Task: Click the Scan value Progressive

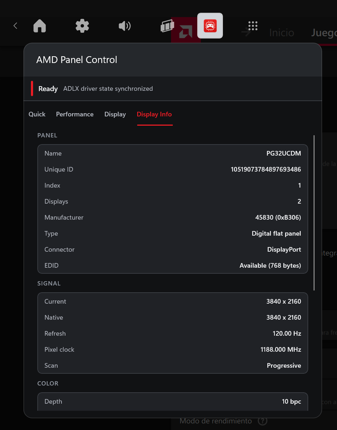Action: [284, 366]
